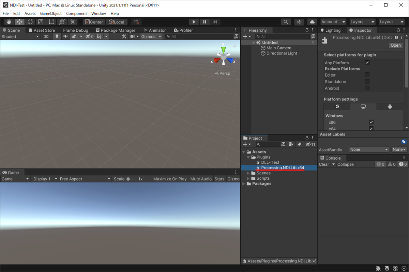Uncheck the Windows x86 checkbox
Image resolution: width=409 pixels, height=272 pixels.
point(371,122)
